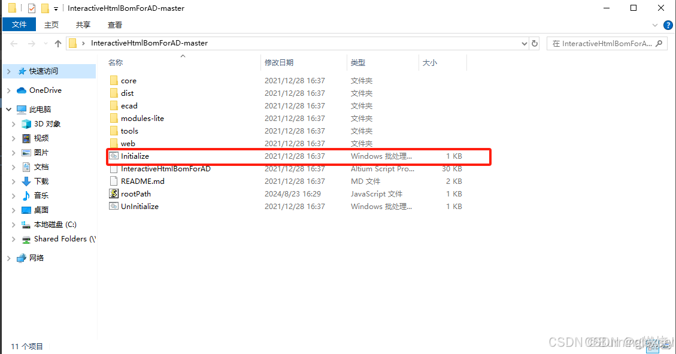
Task: Switch to the 主页 ribbon tab
Action: 51,25
